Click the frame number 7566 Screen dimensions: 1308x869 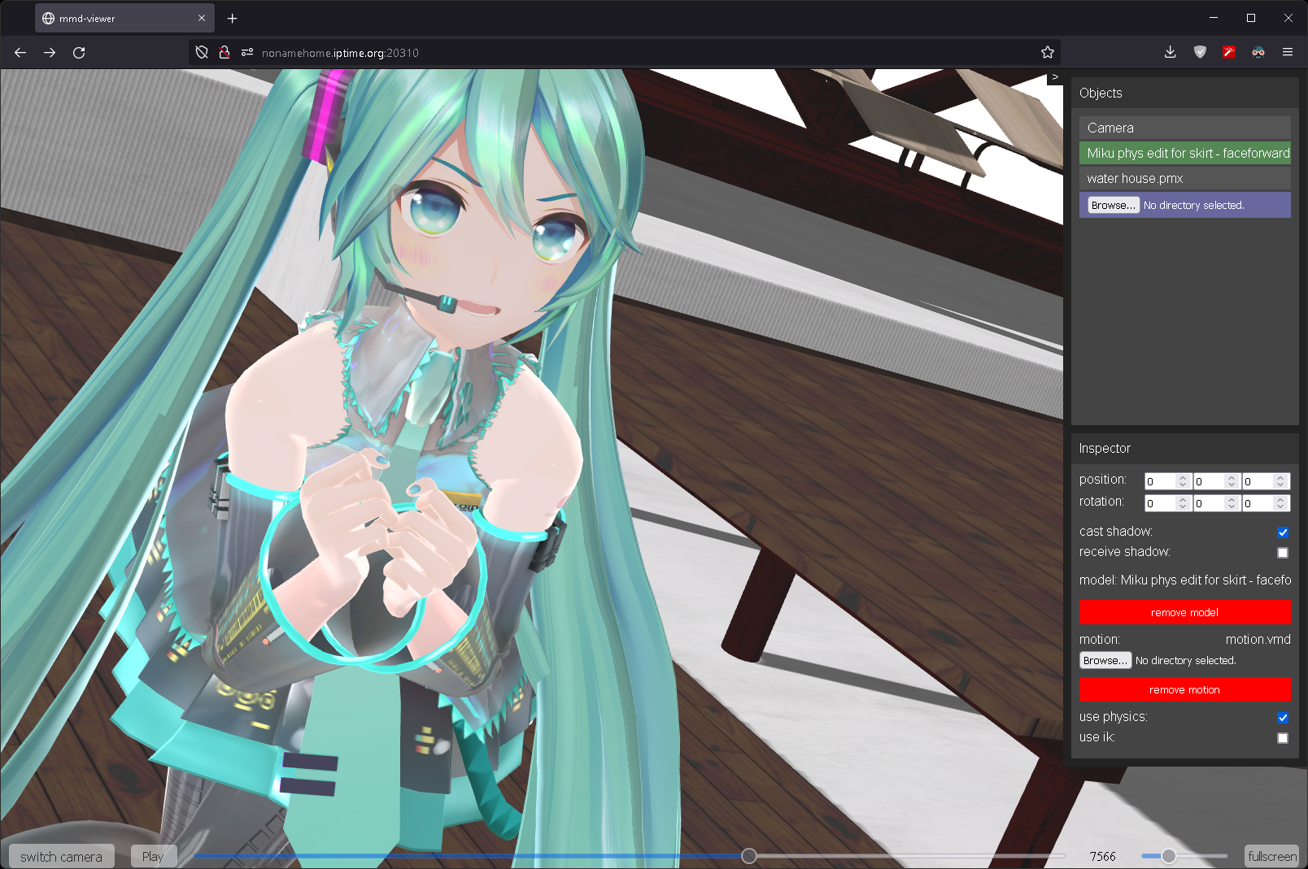(1103, 857)
